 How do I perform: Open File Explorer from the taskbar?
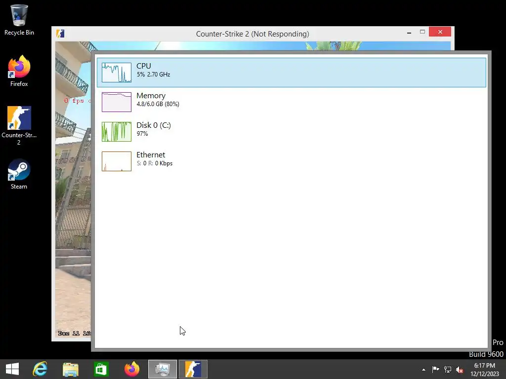click(x=71, y=369)
